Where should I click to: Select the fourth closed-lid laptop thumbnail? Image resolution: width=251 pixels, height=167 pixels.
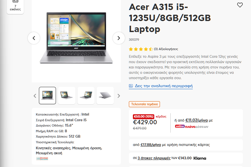point(105,96)
